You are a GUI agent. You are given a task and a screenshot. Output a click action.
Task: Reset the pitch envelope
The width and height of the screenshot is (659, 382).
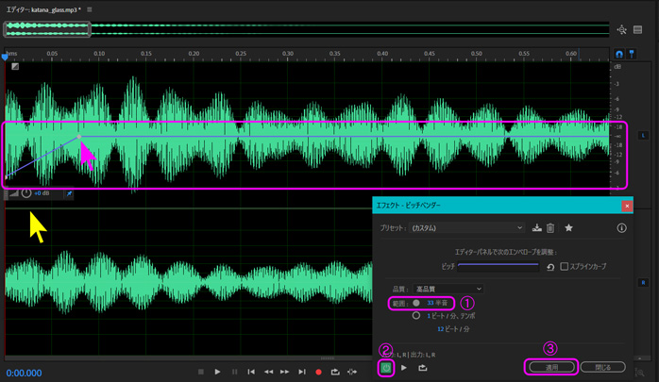549,267
